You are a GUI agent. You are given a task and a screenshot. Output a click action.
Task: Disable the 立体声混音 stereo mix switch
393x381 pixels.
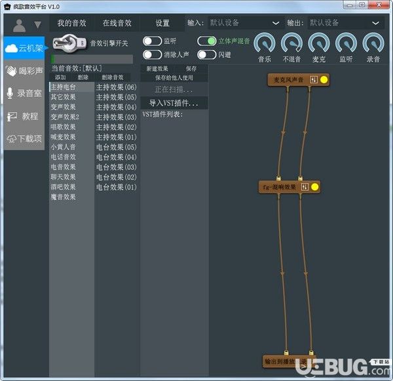click(x=207, y=41)
